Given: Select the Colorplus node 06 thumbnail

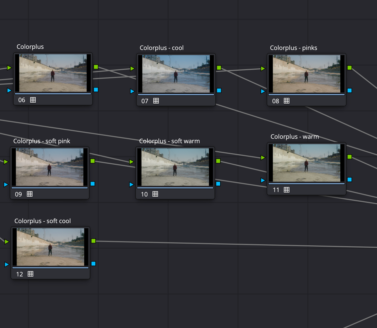Looking at the screenshot, I should pyautogui.click(x=53, y=73).
